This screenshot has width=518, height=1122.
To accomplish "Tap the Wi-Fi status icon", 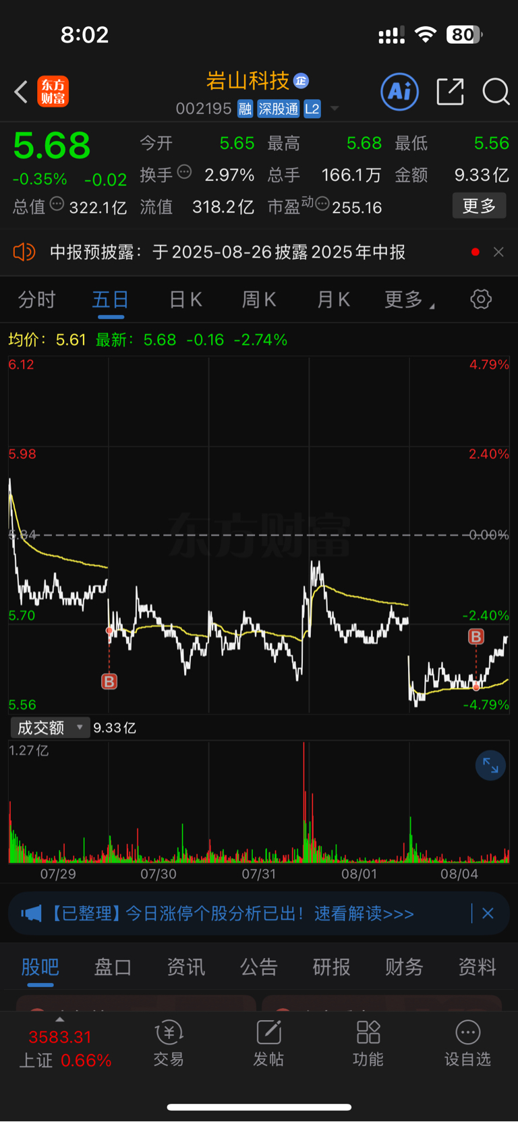I will tap(426, 34).
